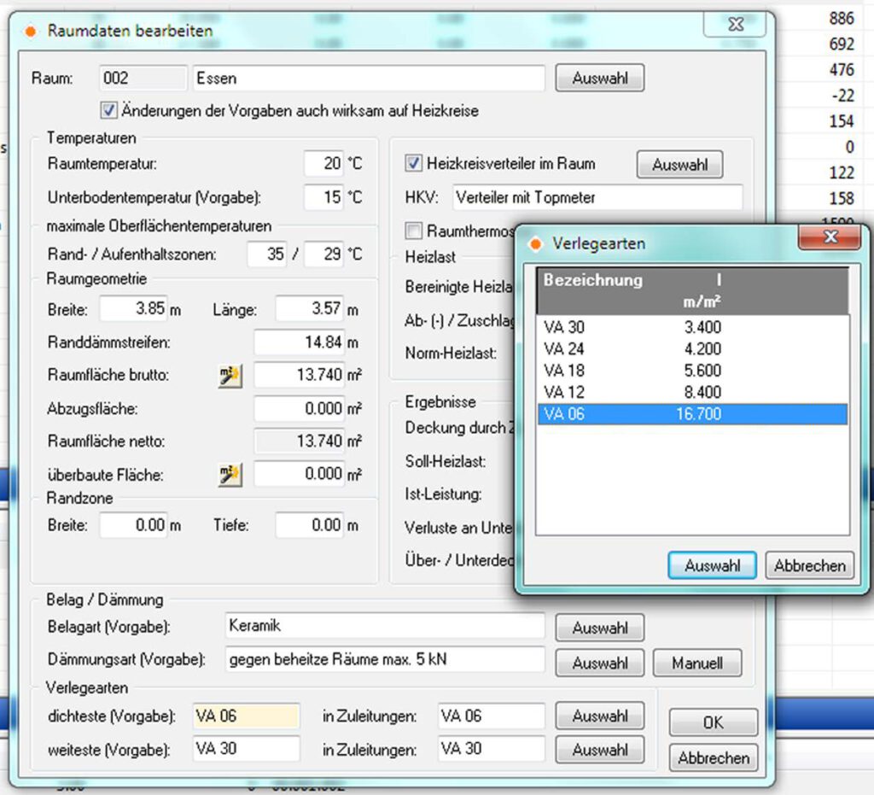The image size is (874, 795).
Task: Click the Manuell button for insulation
Action: coord(697,663)
